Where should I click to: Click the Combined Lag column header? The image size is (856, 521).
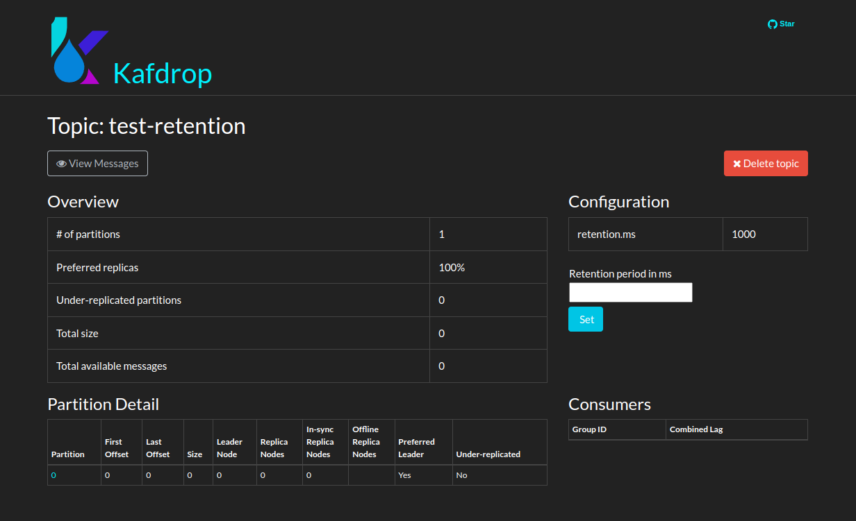click(696, 429)
